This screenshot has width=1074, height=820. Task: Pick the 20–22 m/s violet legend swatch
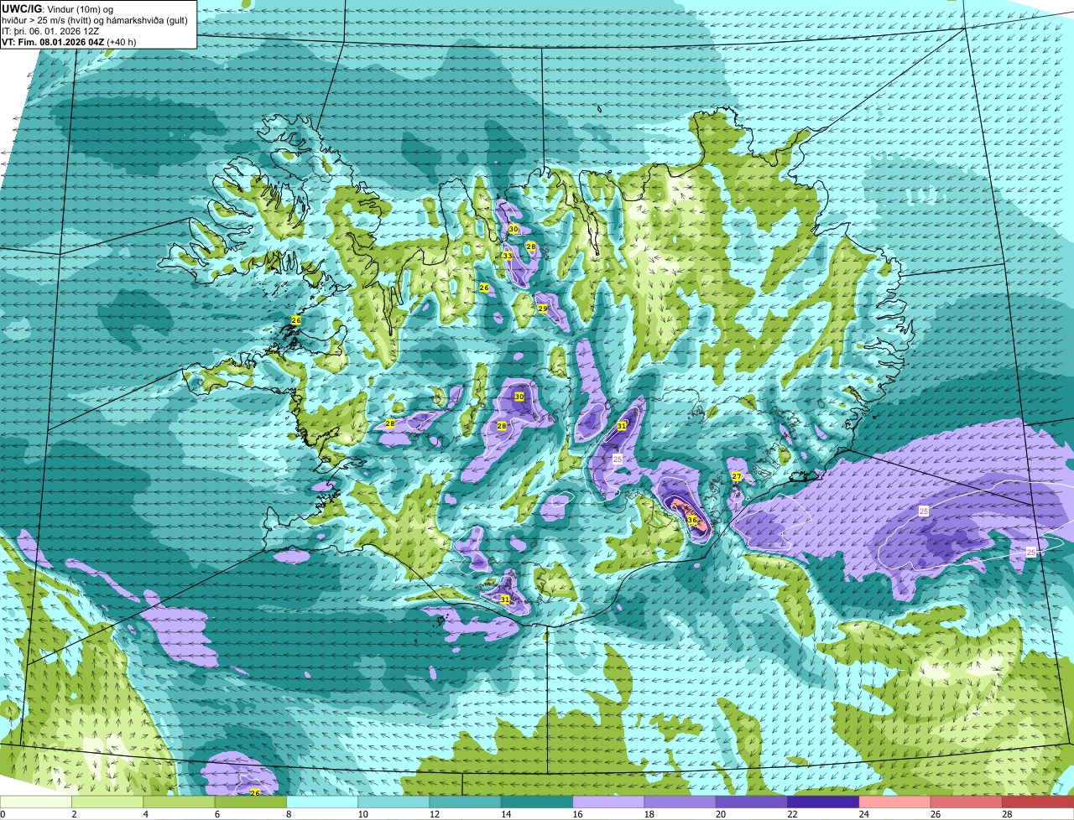[753, 802]
